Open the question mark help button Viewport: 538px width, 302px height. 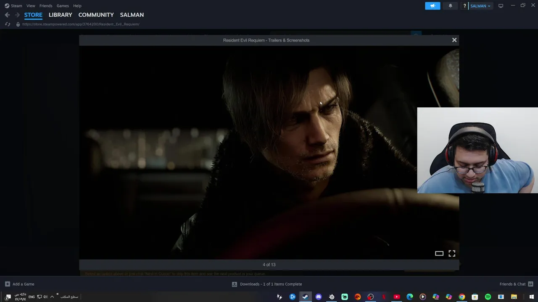point(464,6)
